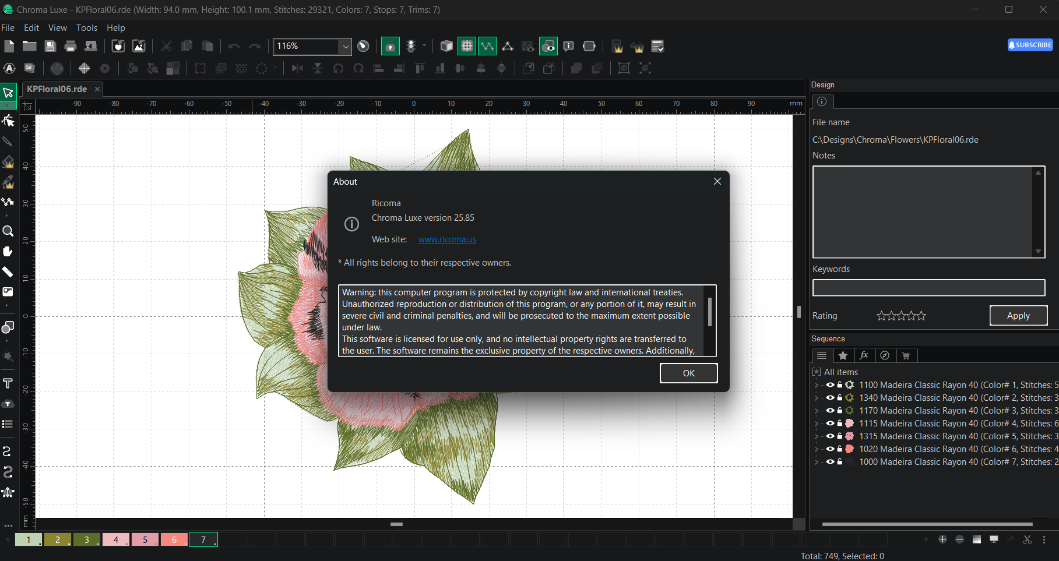Close the About dialog with X
The image size is (1059, 561).
pyautogui.click(x=717, y=181)
